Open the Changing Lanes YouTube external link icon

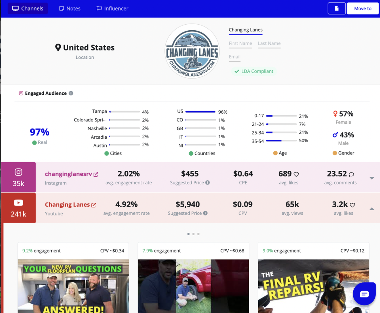pyautogui.click(x=94, y=205)
